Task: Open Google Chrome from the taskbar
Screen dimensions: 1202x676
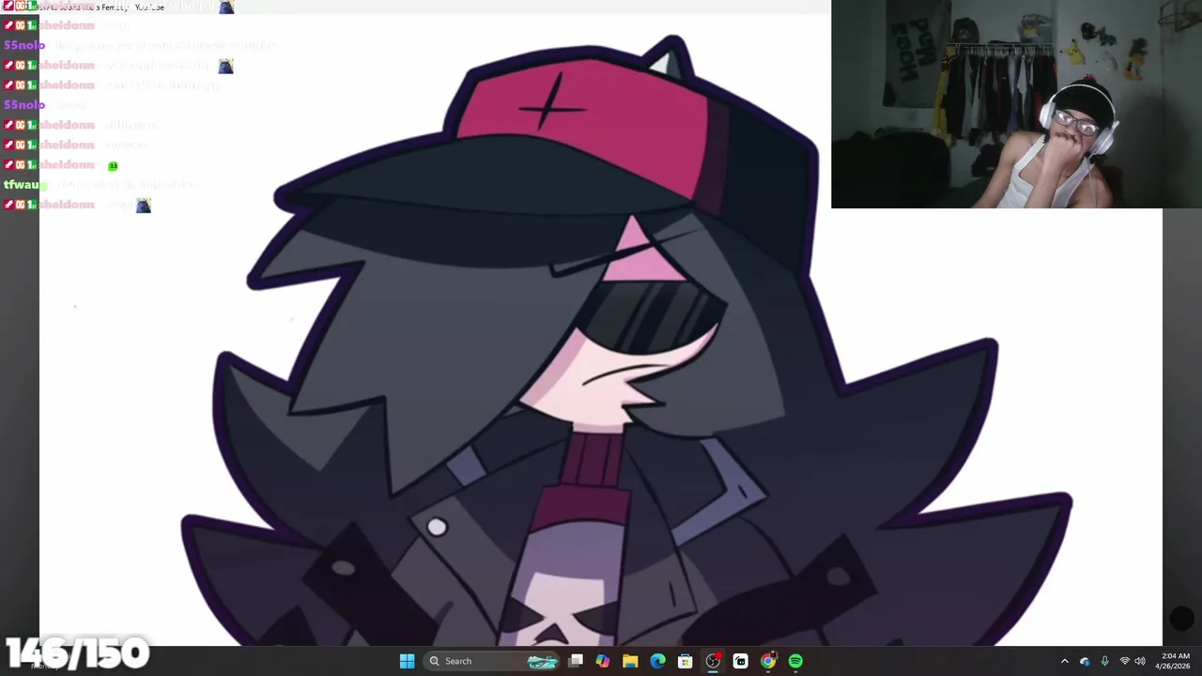Action: (768, 661)
